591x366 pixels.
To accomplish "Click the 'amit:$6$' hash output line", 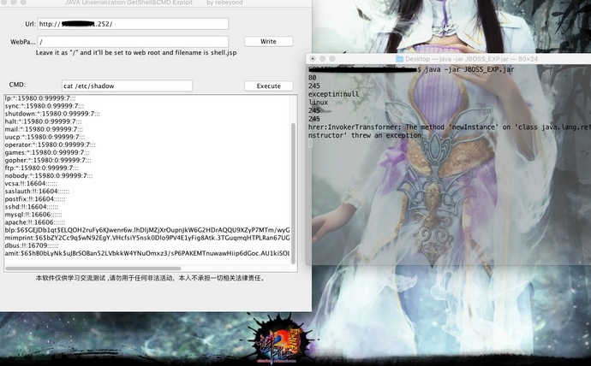I will (147, 253).
